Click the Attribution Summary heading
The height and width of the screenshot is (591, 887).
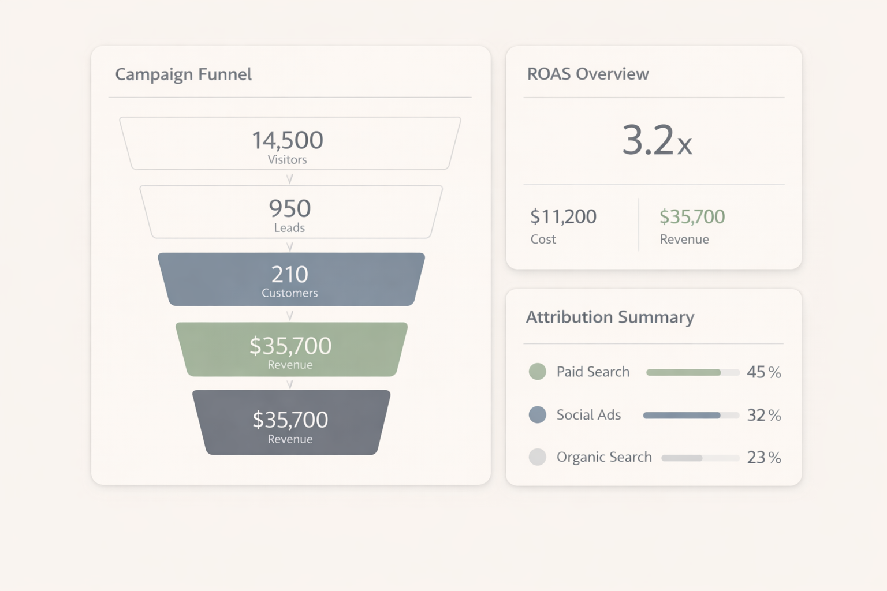click(610, 317)
